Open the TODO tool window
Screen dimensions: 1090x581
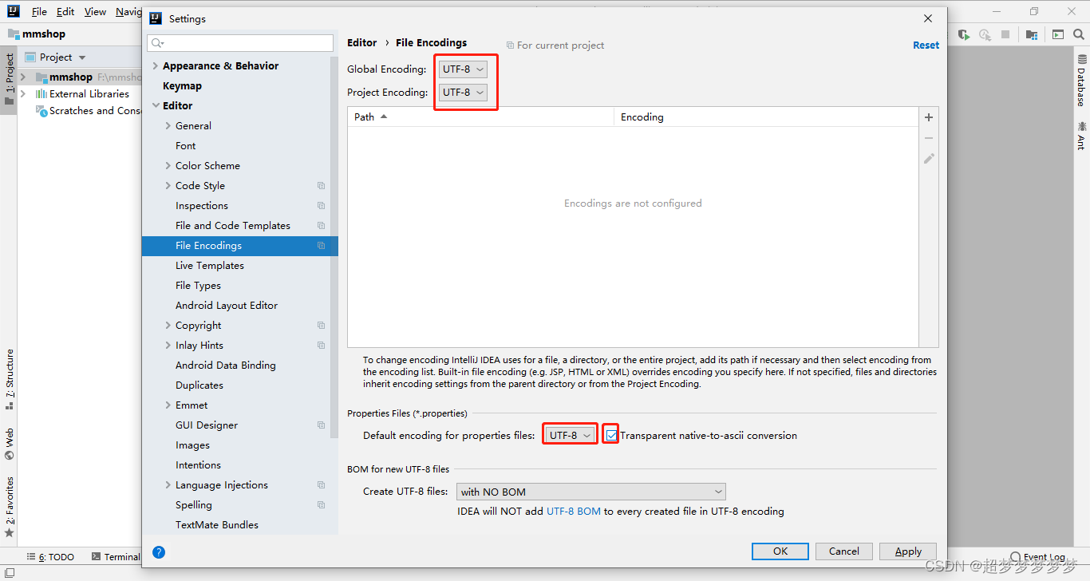(51, 557)
